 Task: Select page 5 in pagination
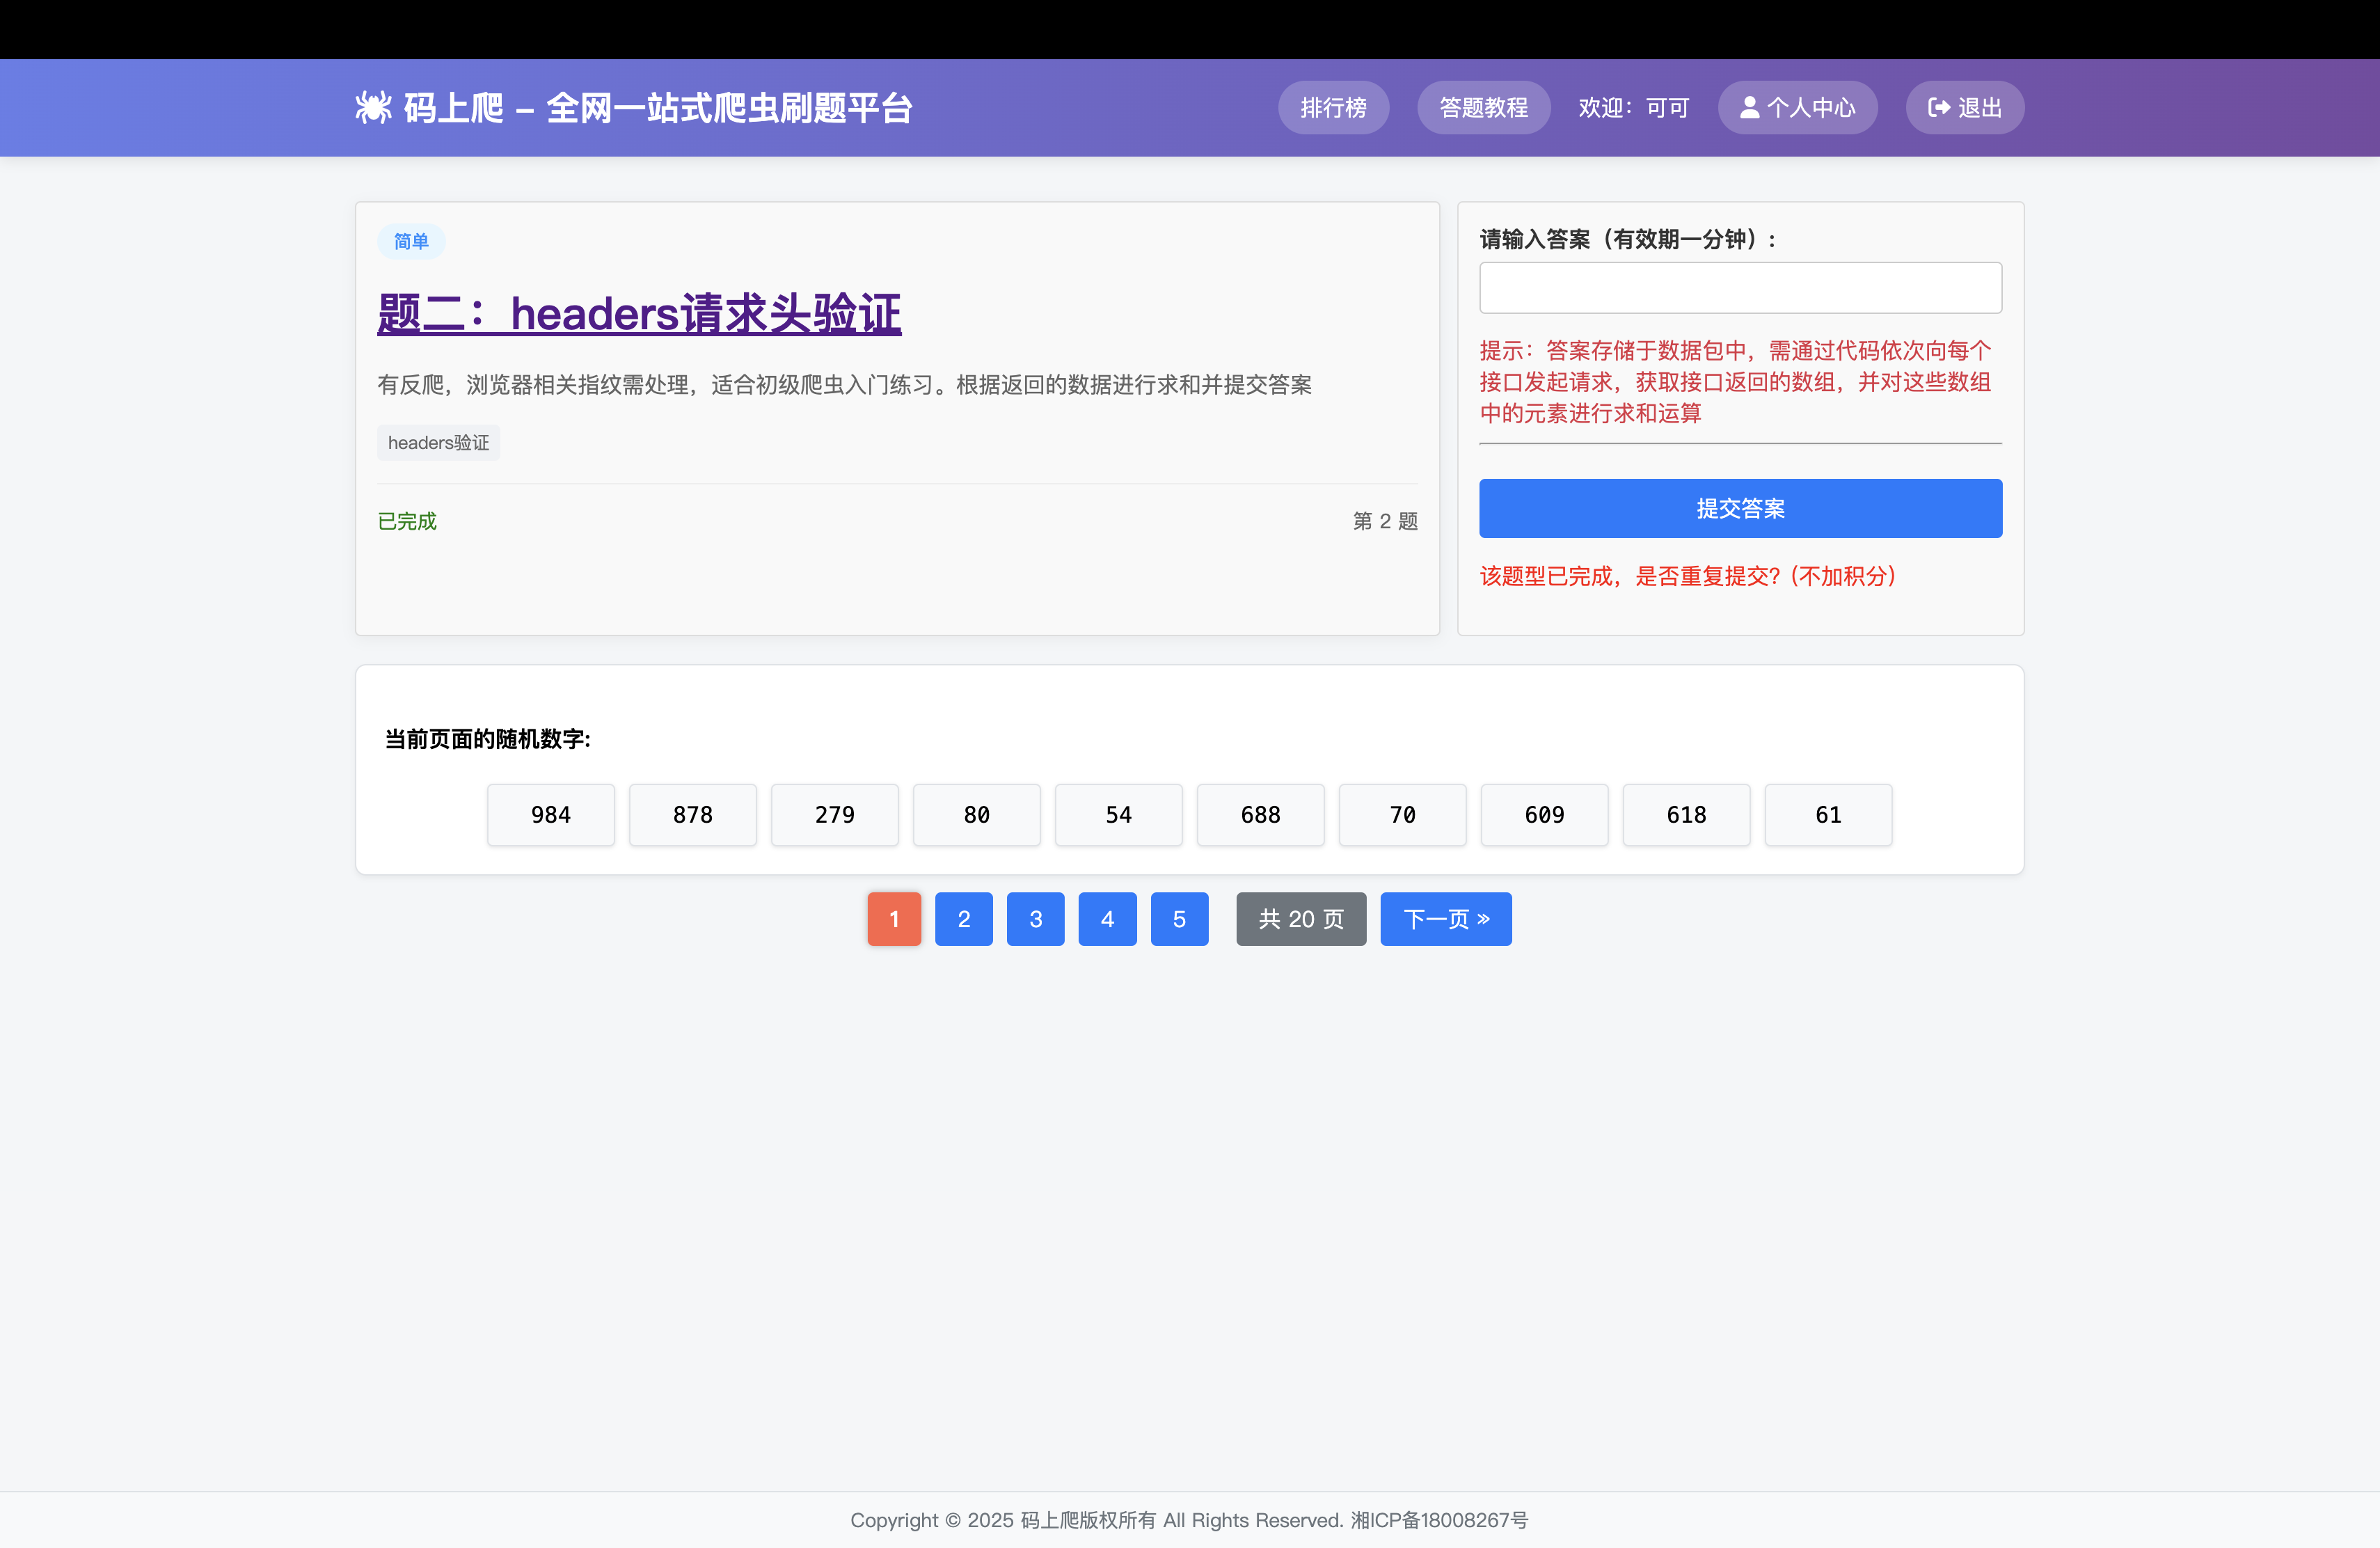(x=1179, y=919)
